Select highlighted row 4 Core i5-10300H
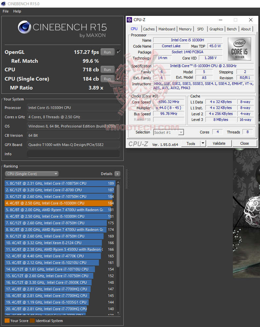The width and height of the screenshot is (260, 327). [x=60, y=203]
